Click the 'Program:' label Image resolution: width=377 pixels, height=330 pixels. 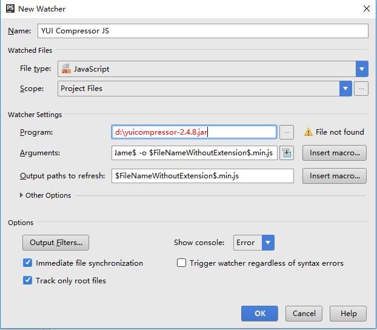pyautogui.click(x=36, y=132)
